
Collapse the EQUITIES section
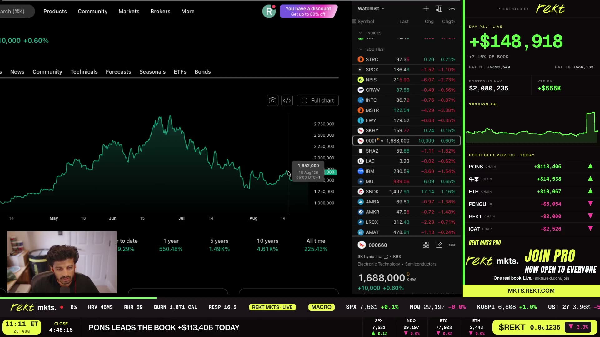point(361,49)
